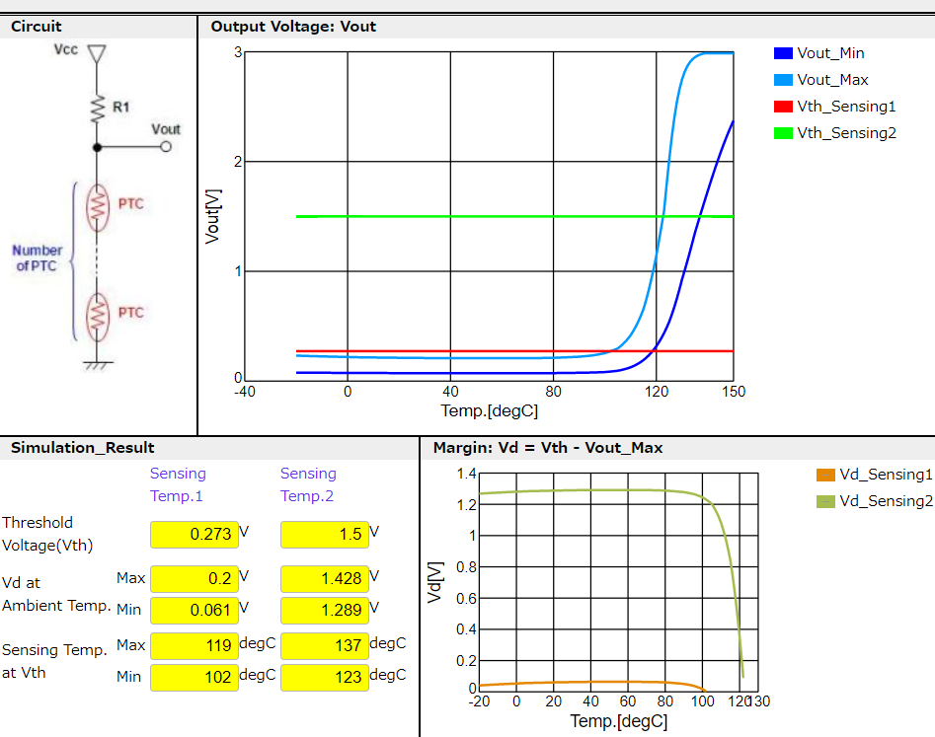Select the 1.5 V threshold voltage field

[x=325, y=535]
